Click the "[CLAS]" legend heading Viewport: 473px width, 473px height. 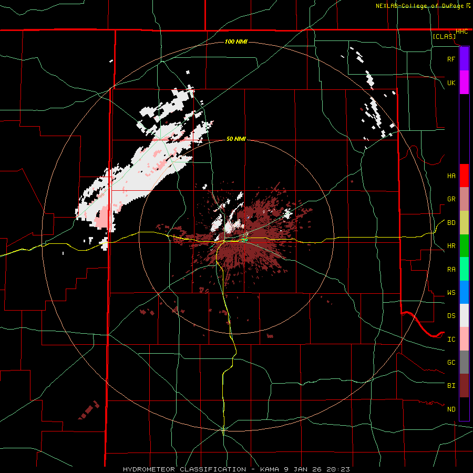[444, 37]
